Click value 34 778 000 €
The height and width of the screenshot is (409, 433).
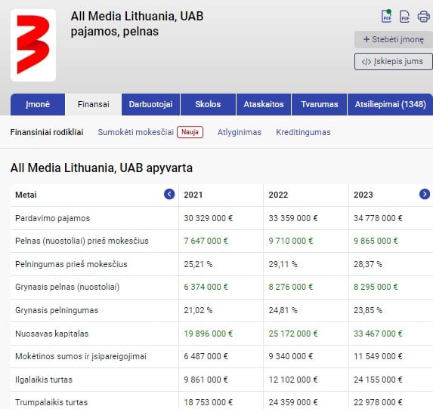point(378,218)
